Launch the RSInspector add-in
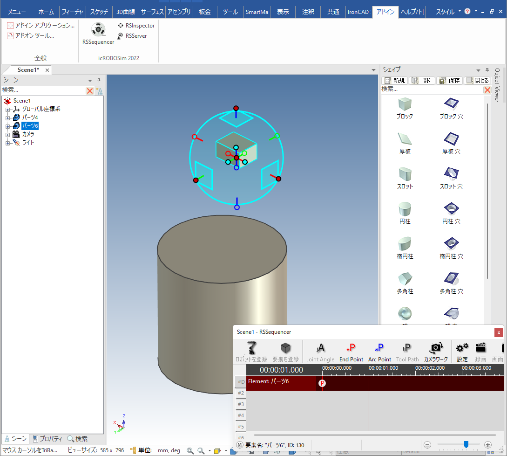 [x=136, y=26]
